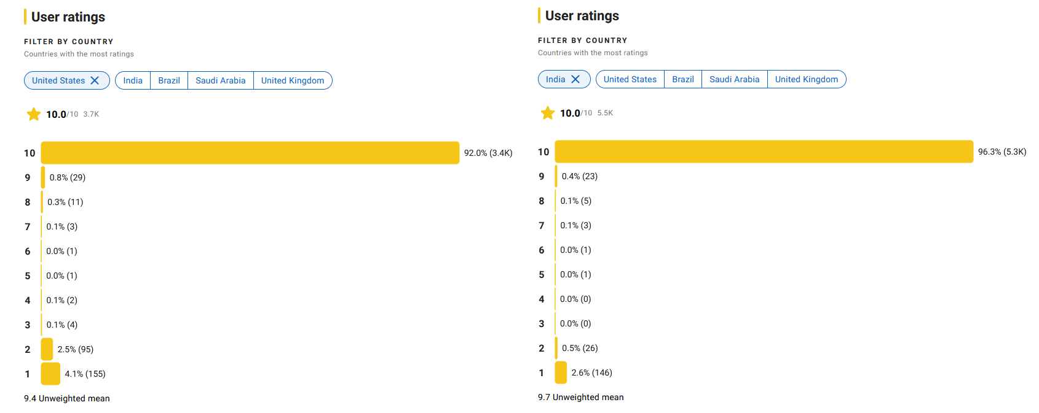Click the 9.4 Unweighted mean text
The image size is (1039, 413).
click(67, 398)
